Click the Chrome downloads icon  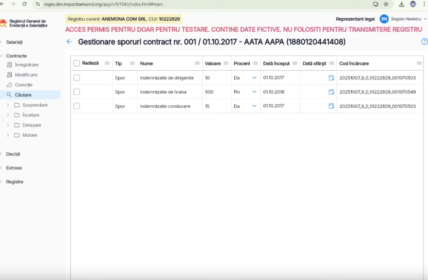(x=401, y=4)
